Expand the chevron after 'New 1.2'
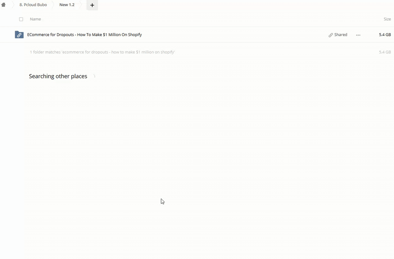Image resolution: width=394 pixels, height=259 pixels. 80,5
